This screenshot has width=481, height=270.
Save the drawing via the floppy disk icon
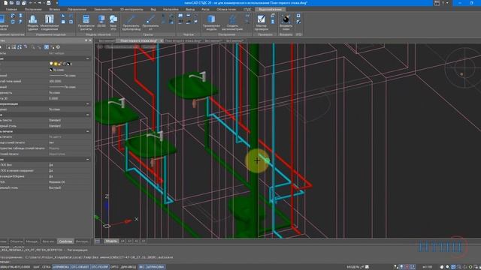[18, 3]
